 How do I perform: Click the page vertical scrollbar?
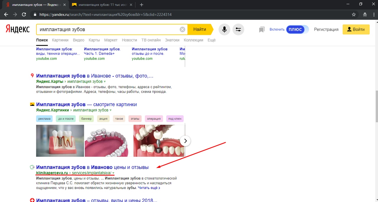pos(376,106)
